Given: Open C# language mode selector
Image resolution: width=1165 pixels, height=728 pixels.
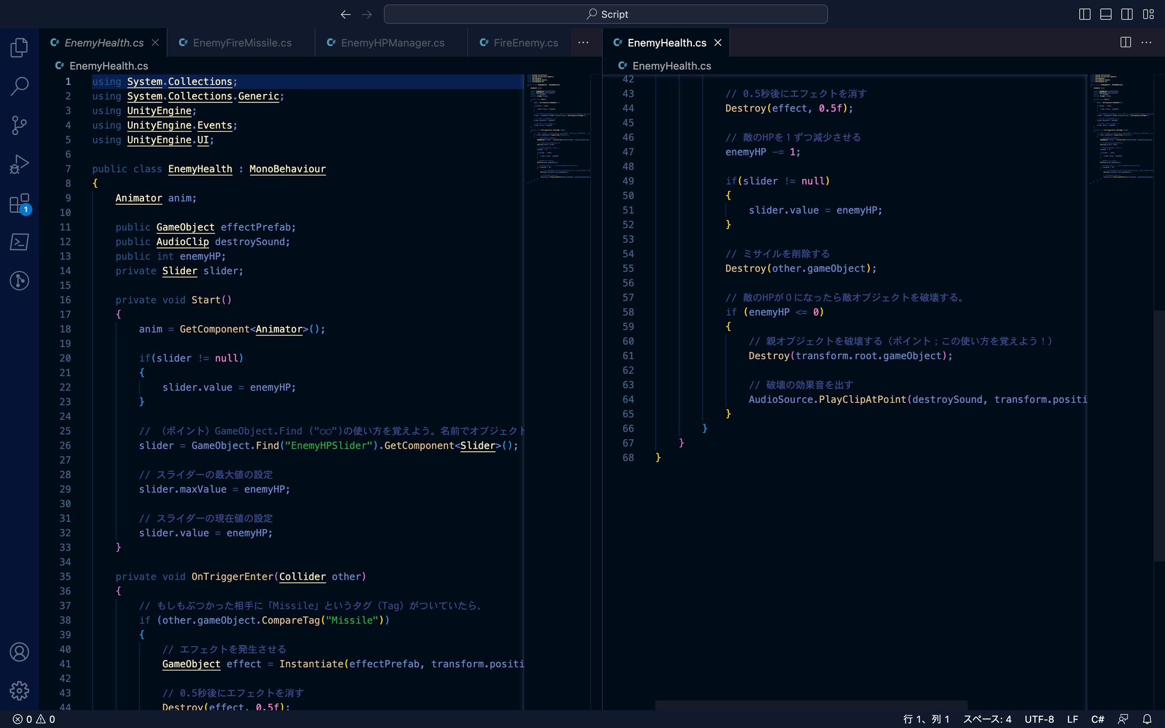Looking at the screenshot, I should tap(1097, 719).
